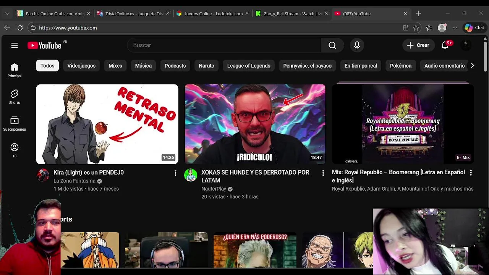
Task: Play the Royal Republic Boomerang mix thumbnail
Action: point(403,124)
